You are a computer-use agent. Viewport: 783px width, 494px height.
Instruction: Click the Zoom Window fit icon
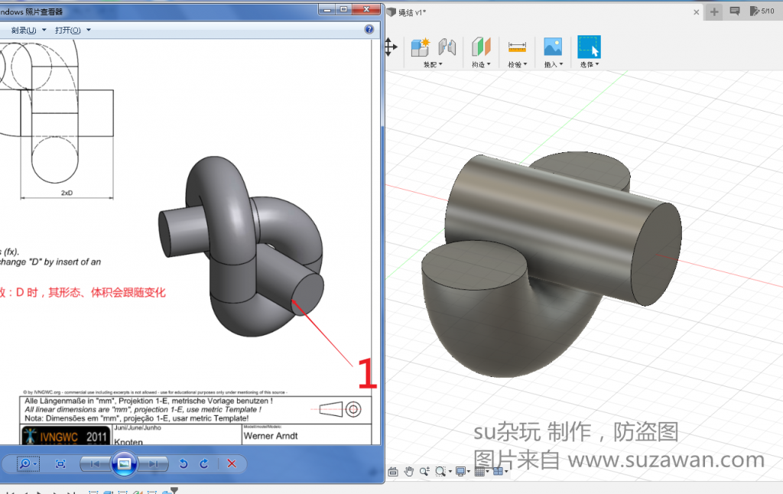click(440, 471)
